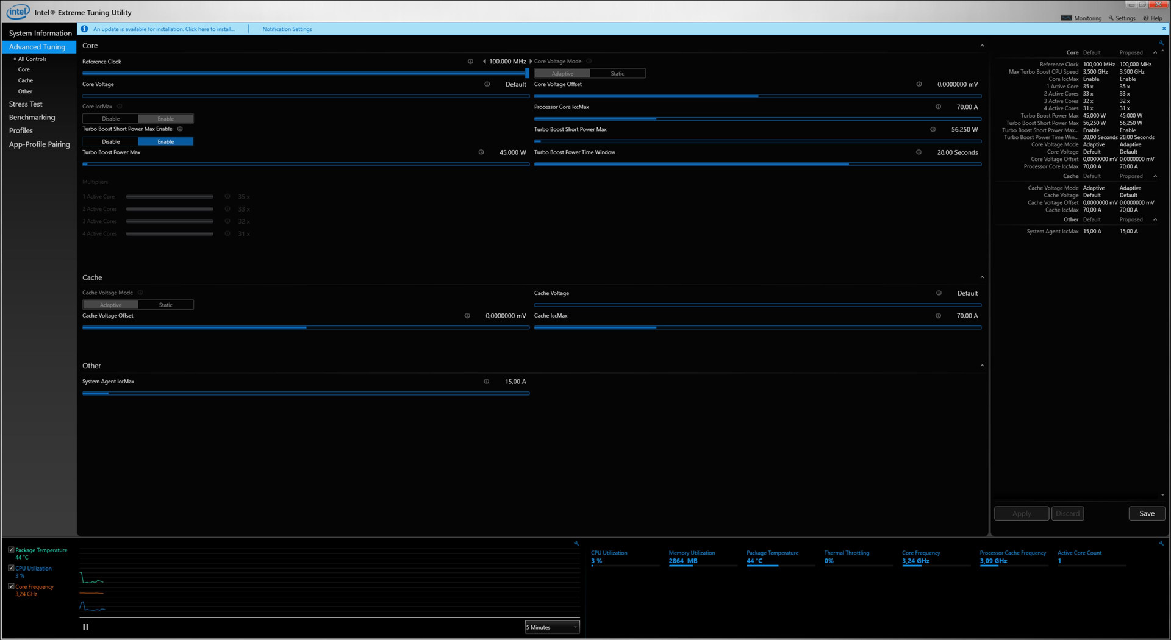This screenshot has height=640, width=1171.
Task: Open Cache Voltage info icon
Action: coord(939,293)
